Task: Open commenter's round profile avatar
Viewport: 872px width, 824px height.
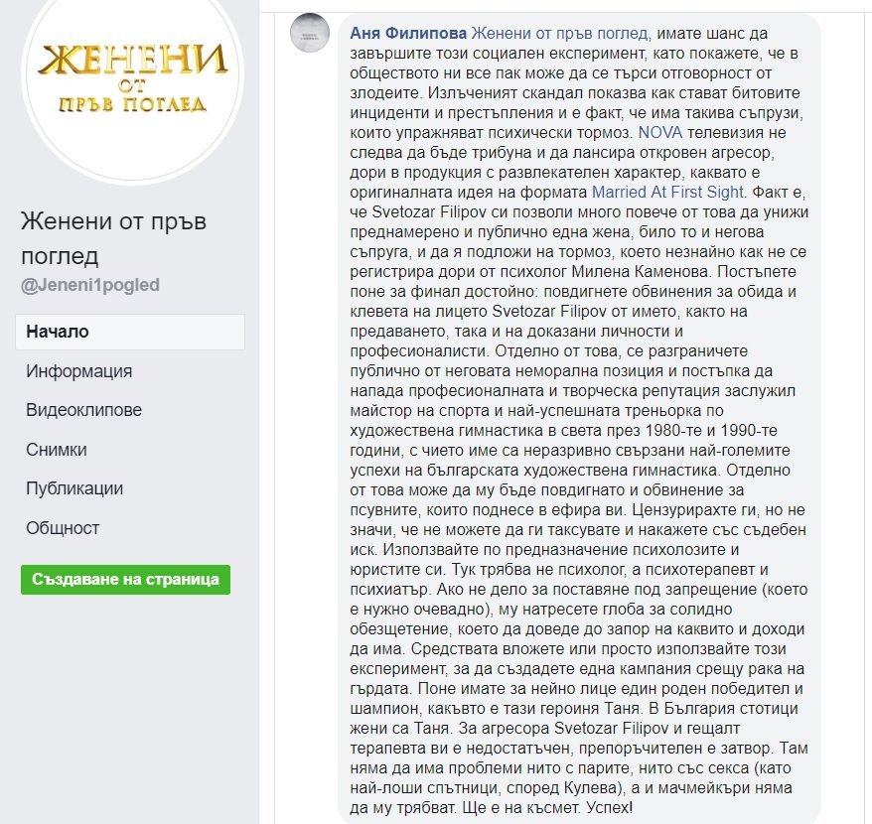Action: (309, 35)
